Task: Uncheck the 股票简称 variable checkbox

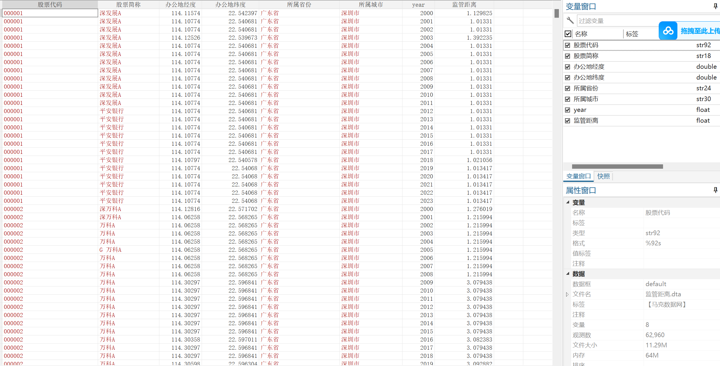Action: 568,56
